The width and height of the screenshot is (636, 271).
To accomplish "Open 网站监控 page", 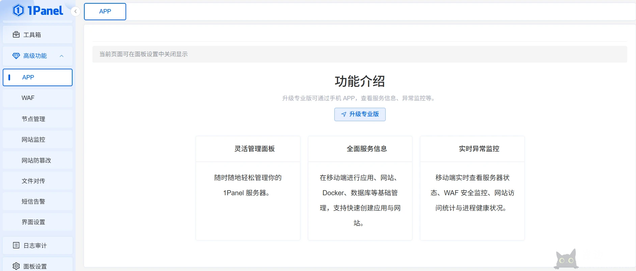I will [x=37, y=139].
